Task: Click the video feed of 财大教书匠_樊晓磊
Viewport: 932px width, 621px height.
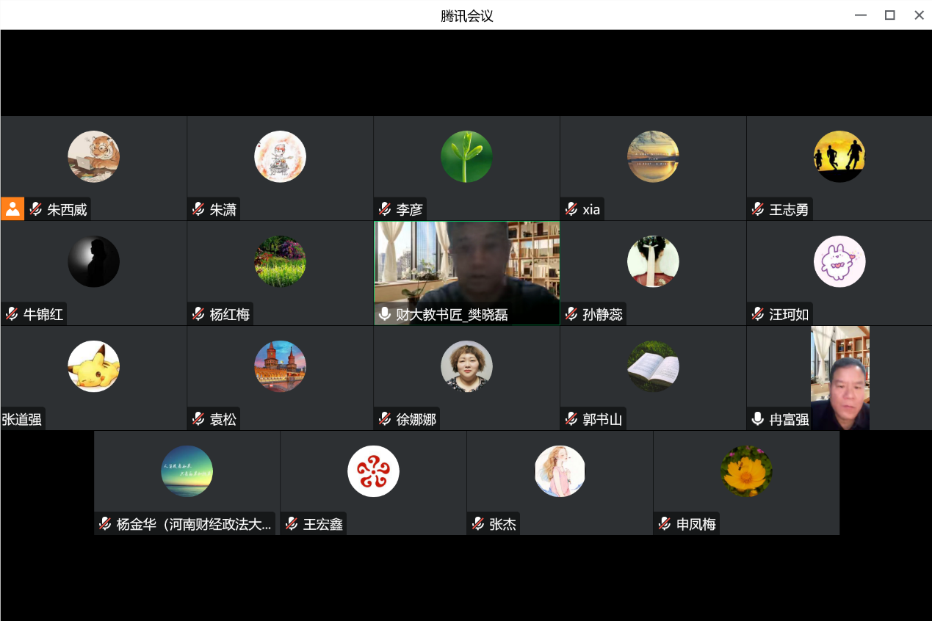Action: (x=466, y=273)
